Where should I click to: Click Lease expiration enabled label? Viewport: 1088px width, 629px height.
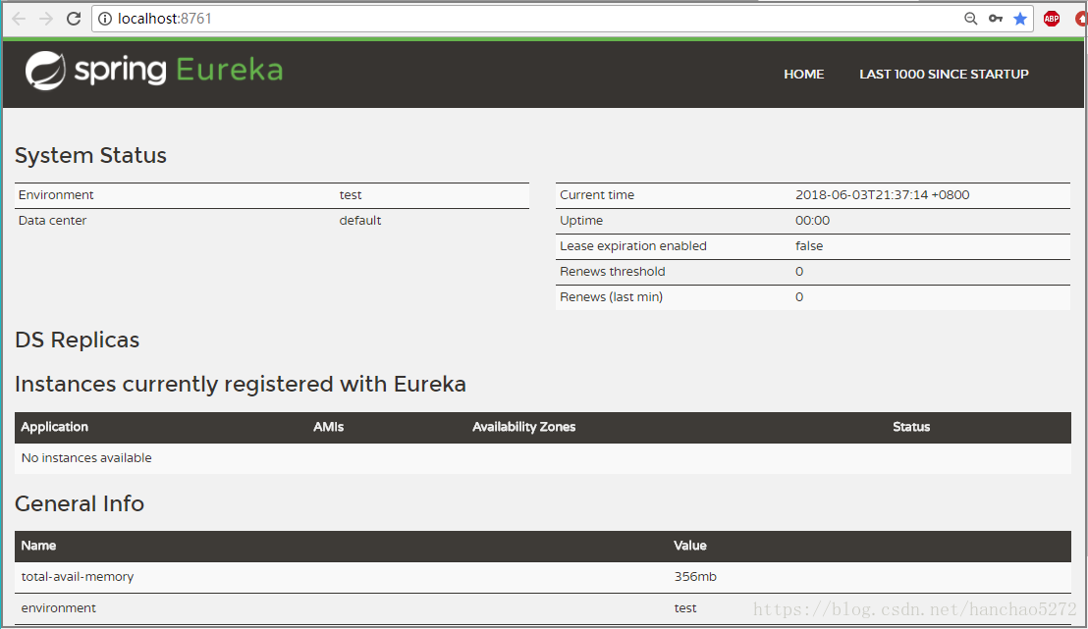pyautogui.click(x=633, y=246)
